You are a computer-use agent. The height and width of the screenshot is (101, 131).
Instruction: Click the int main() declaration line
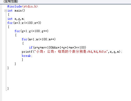click(16, 11)
